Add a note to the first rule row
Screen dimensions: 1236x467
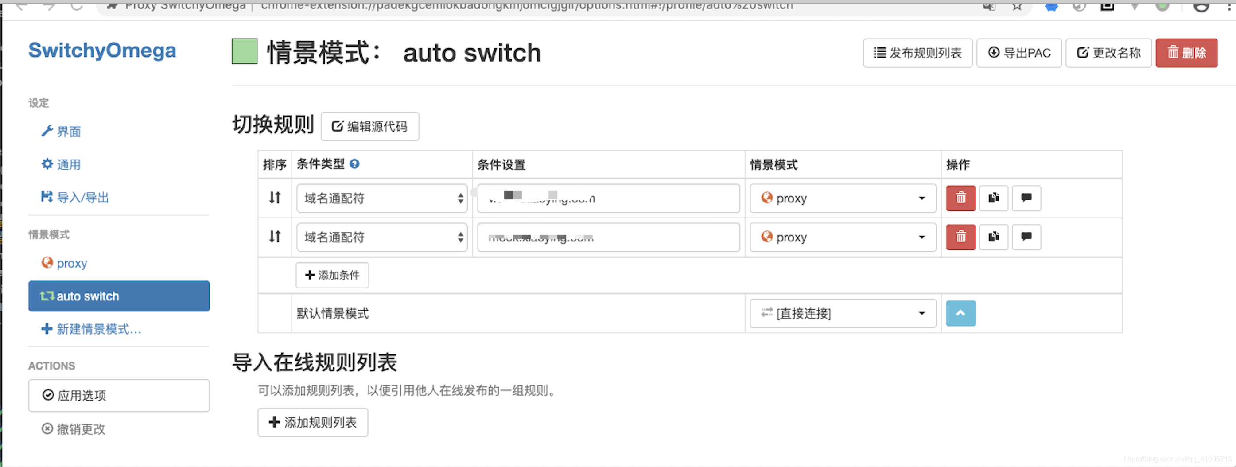coord(1026,198)
